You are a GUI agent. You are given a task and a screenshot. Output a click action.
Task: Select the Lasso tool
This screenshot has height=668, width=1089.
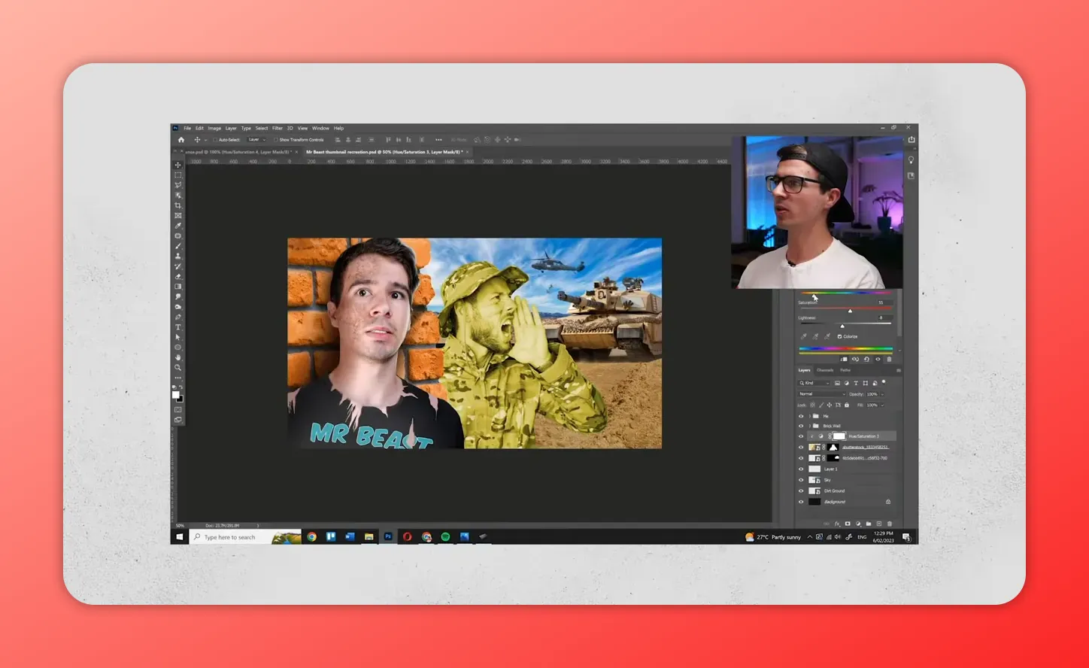[178, 185]
